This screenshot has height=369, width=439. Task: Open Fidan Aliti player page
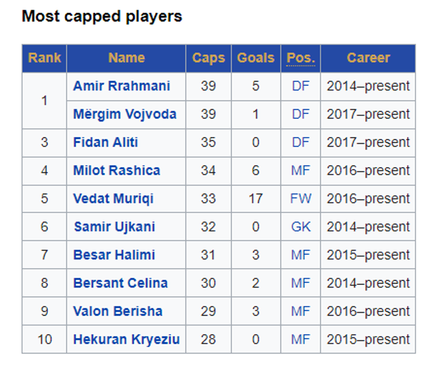click(105, 142)
